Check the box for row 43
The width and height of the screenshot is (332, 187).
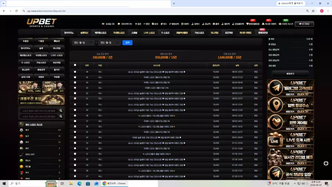(75, 88)
